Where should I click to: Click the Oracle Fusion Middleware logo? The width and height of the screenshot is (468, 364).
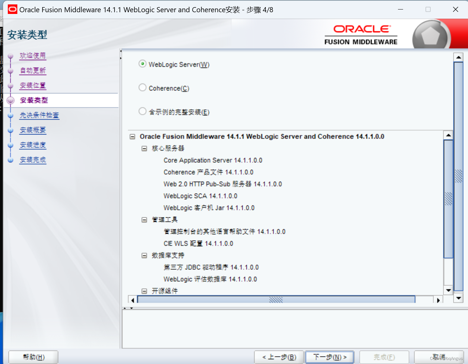tap(361, 35)
